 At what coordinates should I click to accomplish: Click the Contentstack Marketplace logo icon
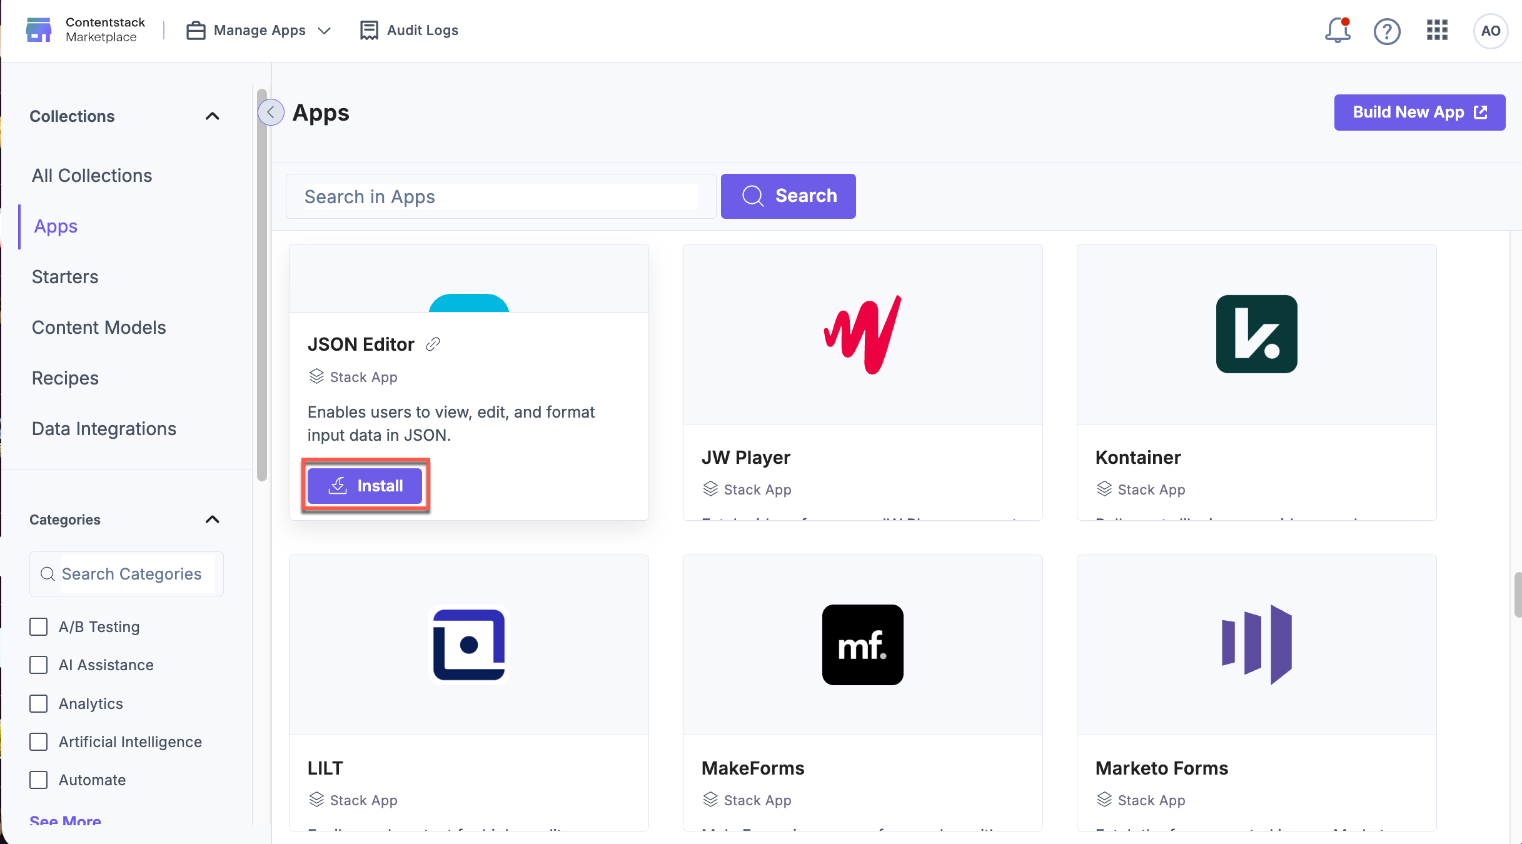point(39,30)
